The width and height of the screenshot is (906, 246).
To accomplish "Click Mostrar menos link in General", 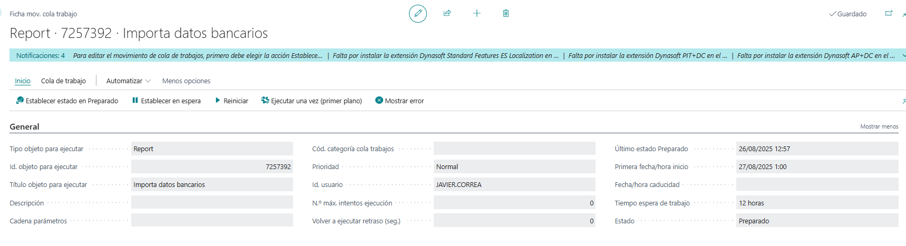I will click(x=879, y=126).
